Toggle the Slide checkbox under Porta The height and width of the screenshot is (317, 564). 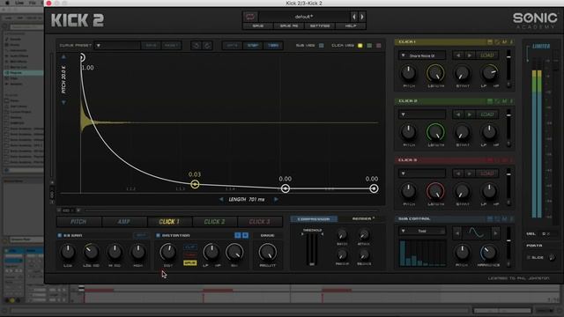click(529, 257)
